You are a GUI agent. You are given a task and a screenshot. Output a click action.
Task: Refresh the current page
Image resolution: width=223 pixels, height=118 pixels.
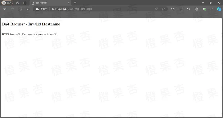pos(20,9)
